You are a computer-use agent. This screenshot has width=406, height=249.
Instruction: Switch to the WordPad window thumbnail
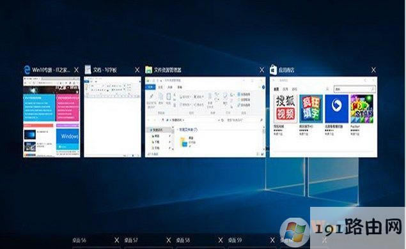[x=113, y=117]
